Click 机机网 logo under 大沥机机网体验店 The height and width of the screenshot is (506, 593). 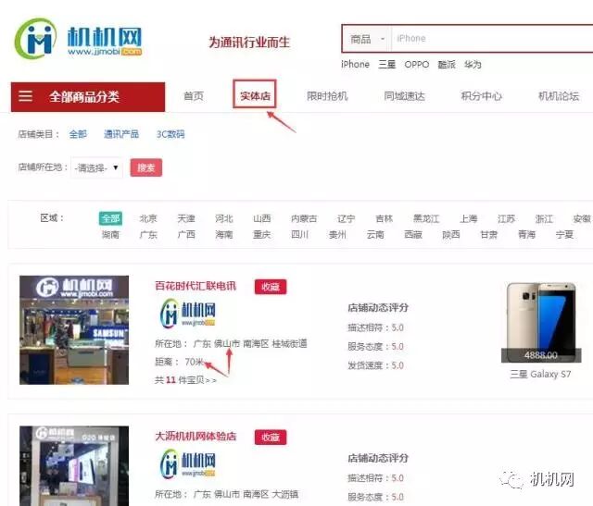click(x=188, y=463)
